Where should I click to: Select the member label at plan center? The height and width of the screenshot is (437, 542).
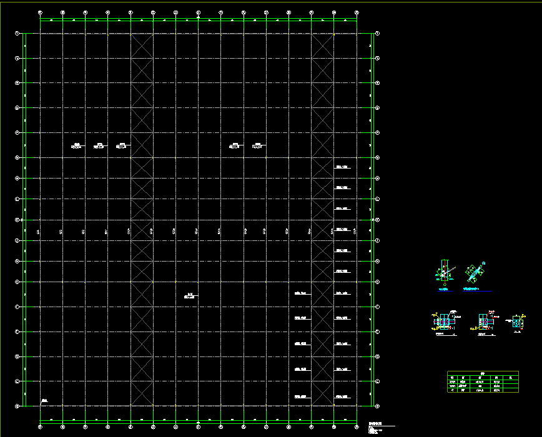(191, 296)
